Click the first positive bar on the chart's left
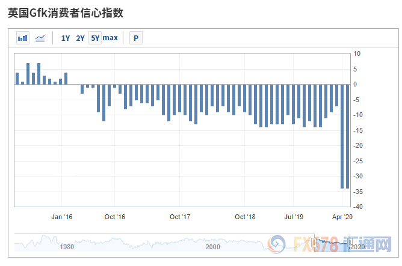Image resolution: width=402 pixels, height=266 pixels. 17,78
